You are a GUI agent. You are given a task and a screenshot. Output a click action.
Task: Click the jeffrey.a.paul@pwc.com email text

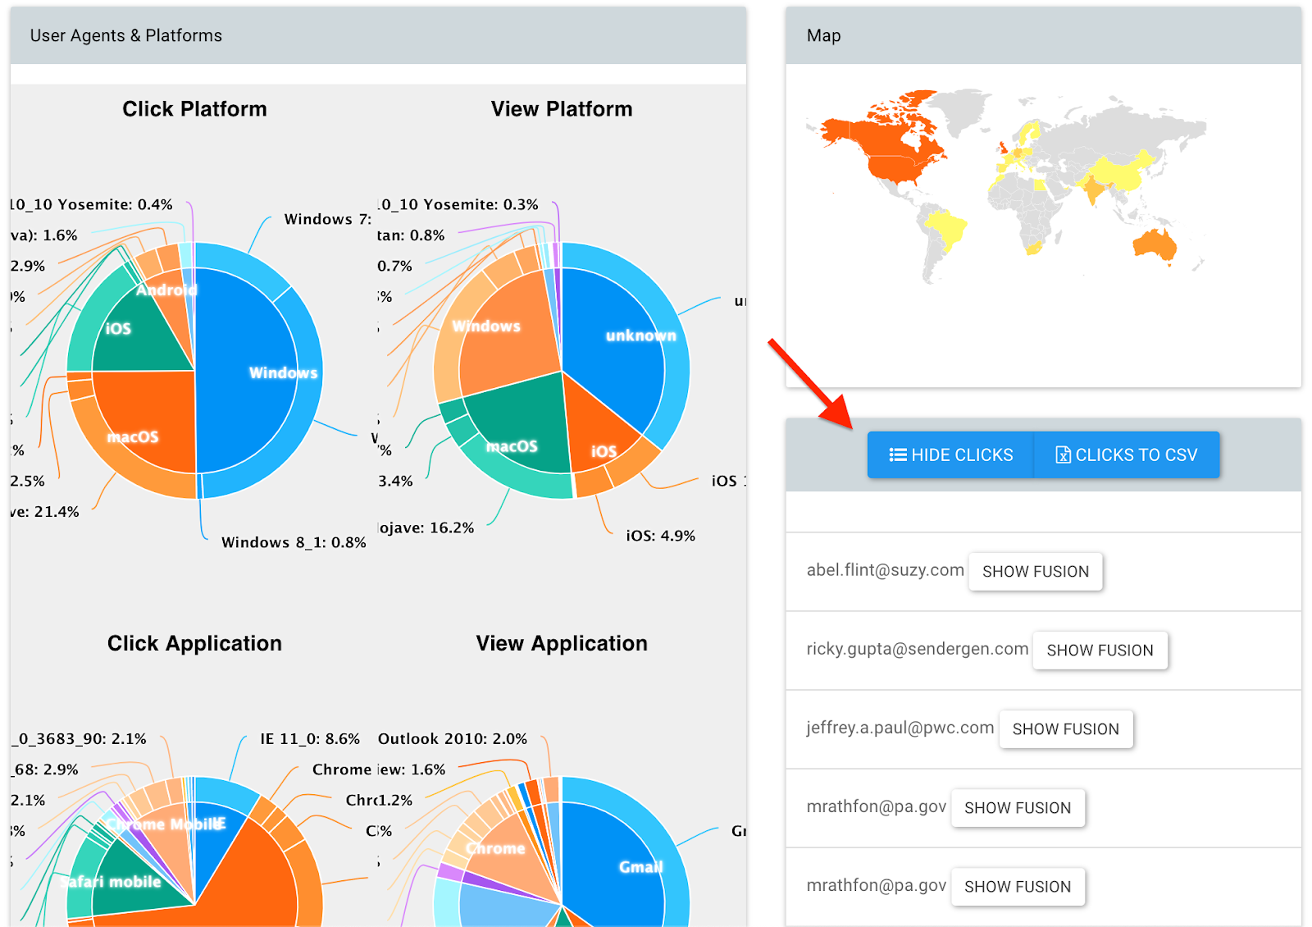tap(900, 728)
